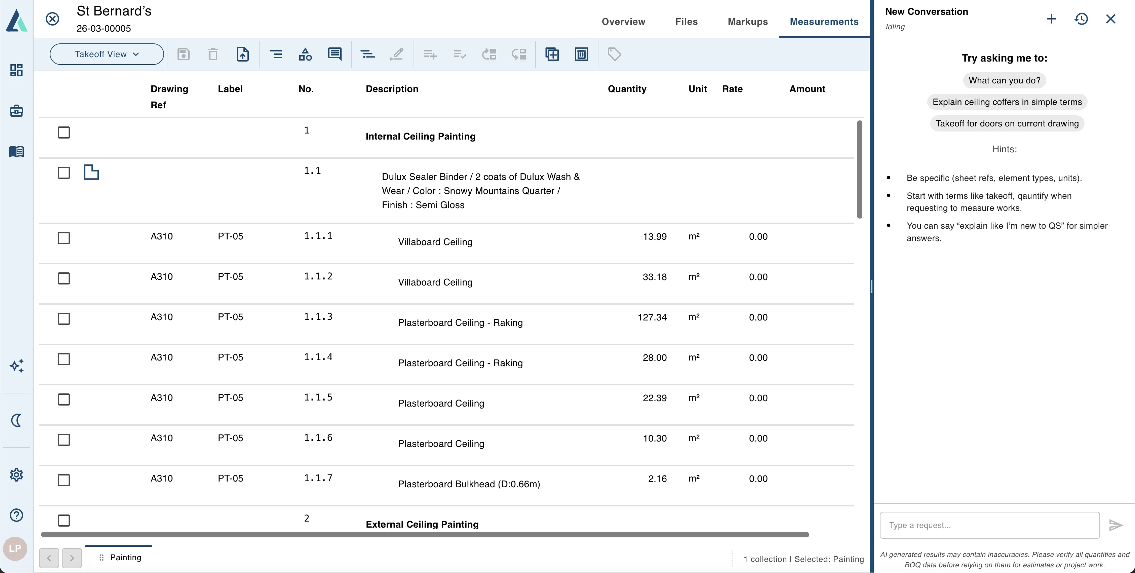Click the add collection icon
1135x573 pixels.
[x=552, y=54]
